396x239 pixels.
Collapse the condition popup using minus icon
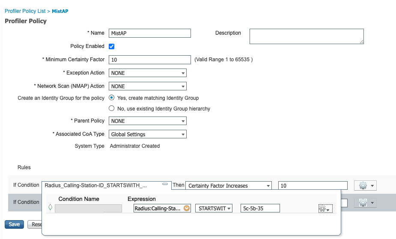coord(165,184)
